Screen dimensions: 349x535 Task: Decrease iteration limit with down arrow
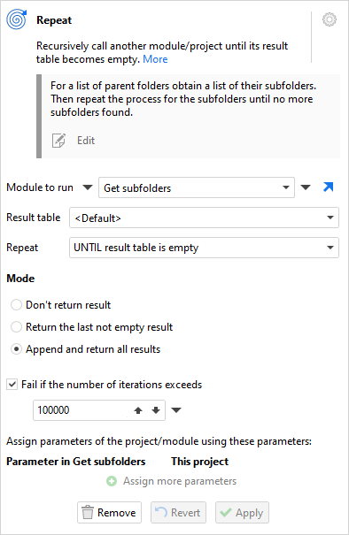pos(156,410)
